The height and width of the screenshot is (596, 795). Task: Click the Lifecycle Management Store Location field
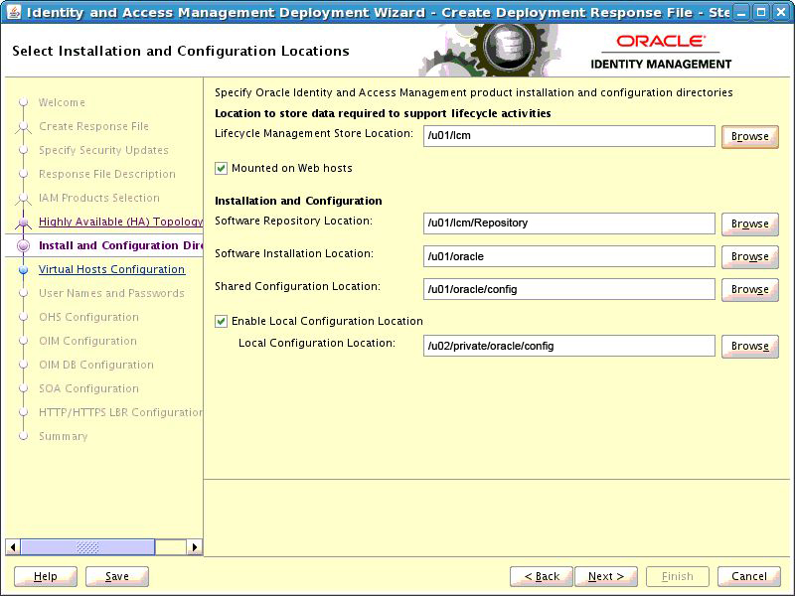[x=568, y=136]
